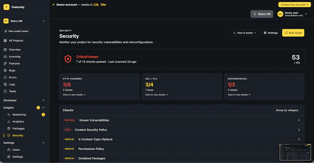Open the Logs page
This screenshot has height=163, width=314.
pyautogui.click(x=12, y=84)
